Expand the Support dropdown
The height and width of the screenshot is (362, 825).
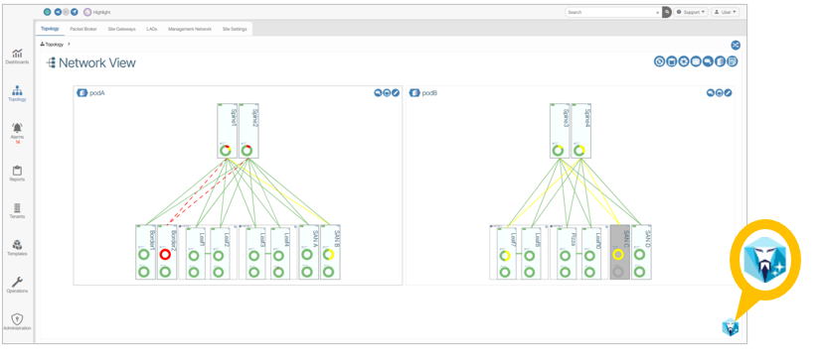pos(691,12)
